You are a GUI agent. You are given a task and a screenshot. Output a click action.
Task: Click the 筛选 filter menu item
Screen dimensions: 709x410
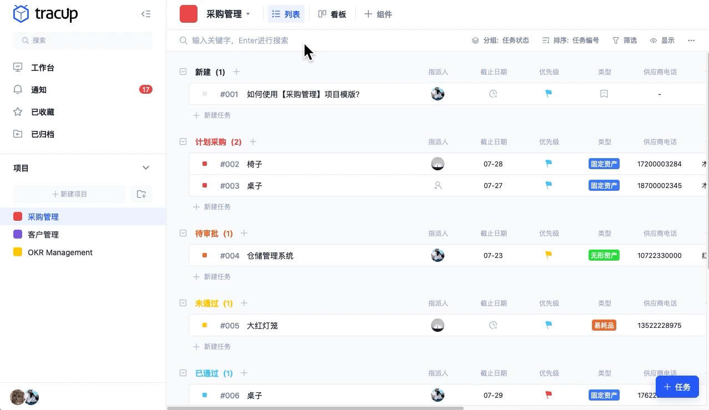coord(625,40)
